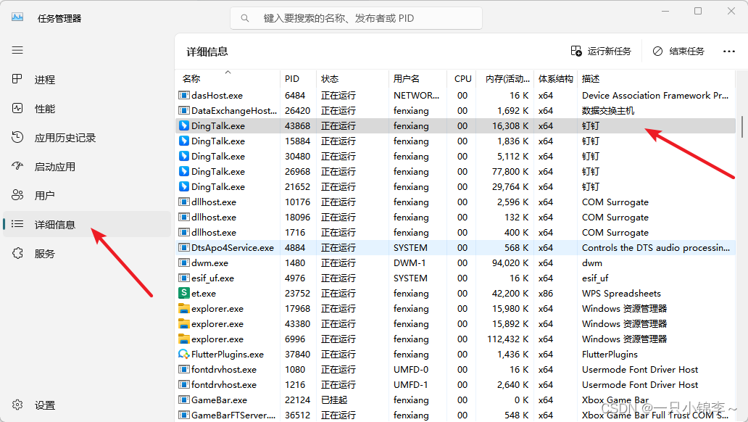
Task: Click the 已挂起 status of GameBar.exe
Action: [334, 400]
